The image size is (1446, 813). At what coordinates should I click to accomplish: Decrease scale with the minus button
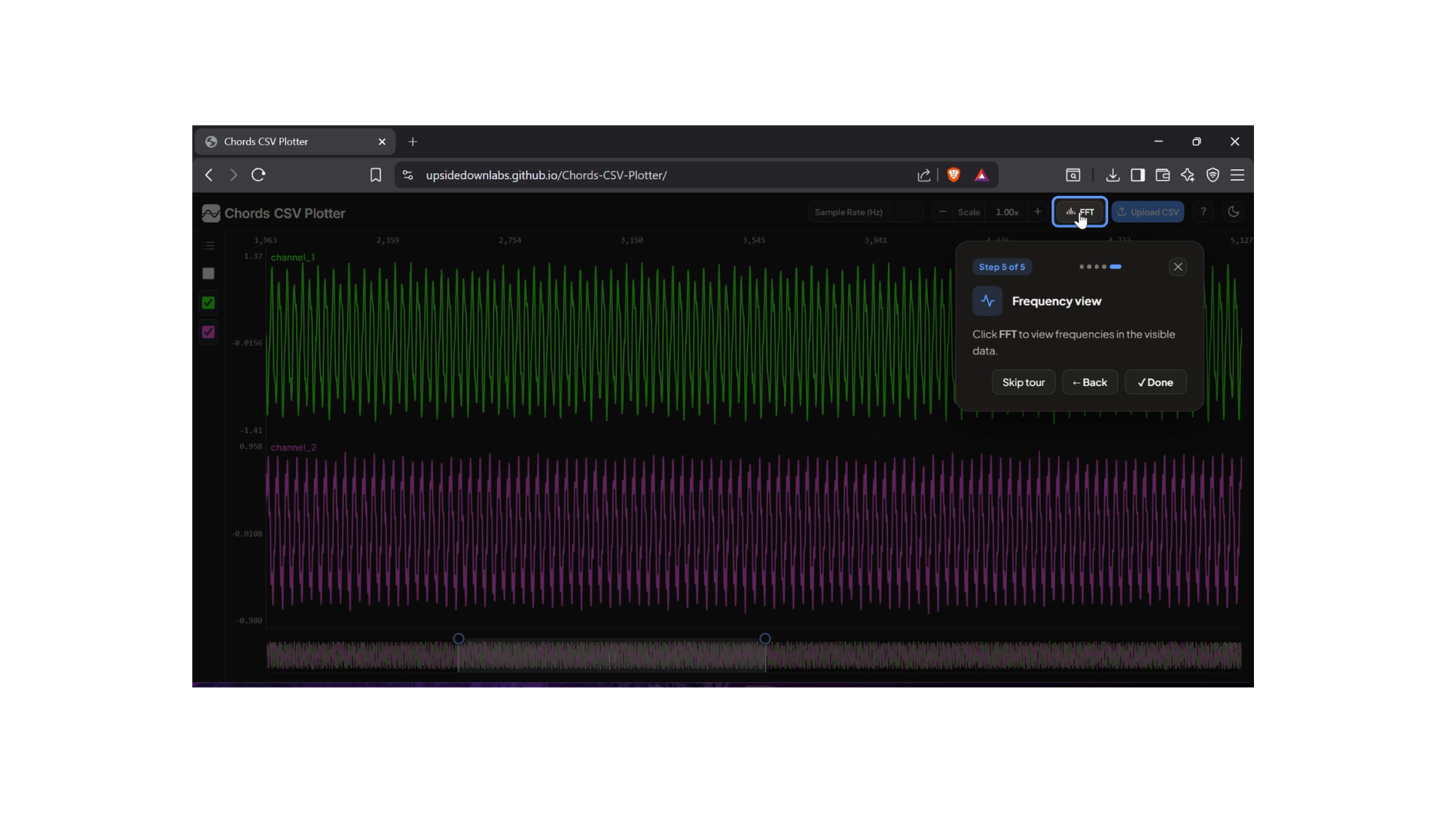pyautogui.click(x=942, y=212)
